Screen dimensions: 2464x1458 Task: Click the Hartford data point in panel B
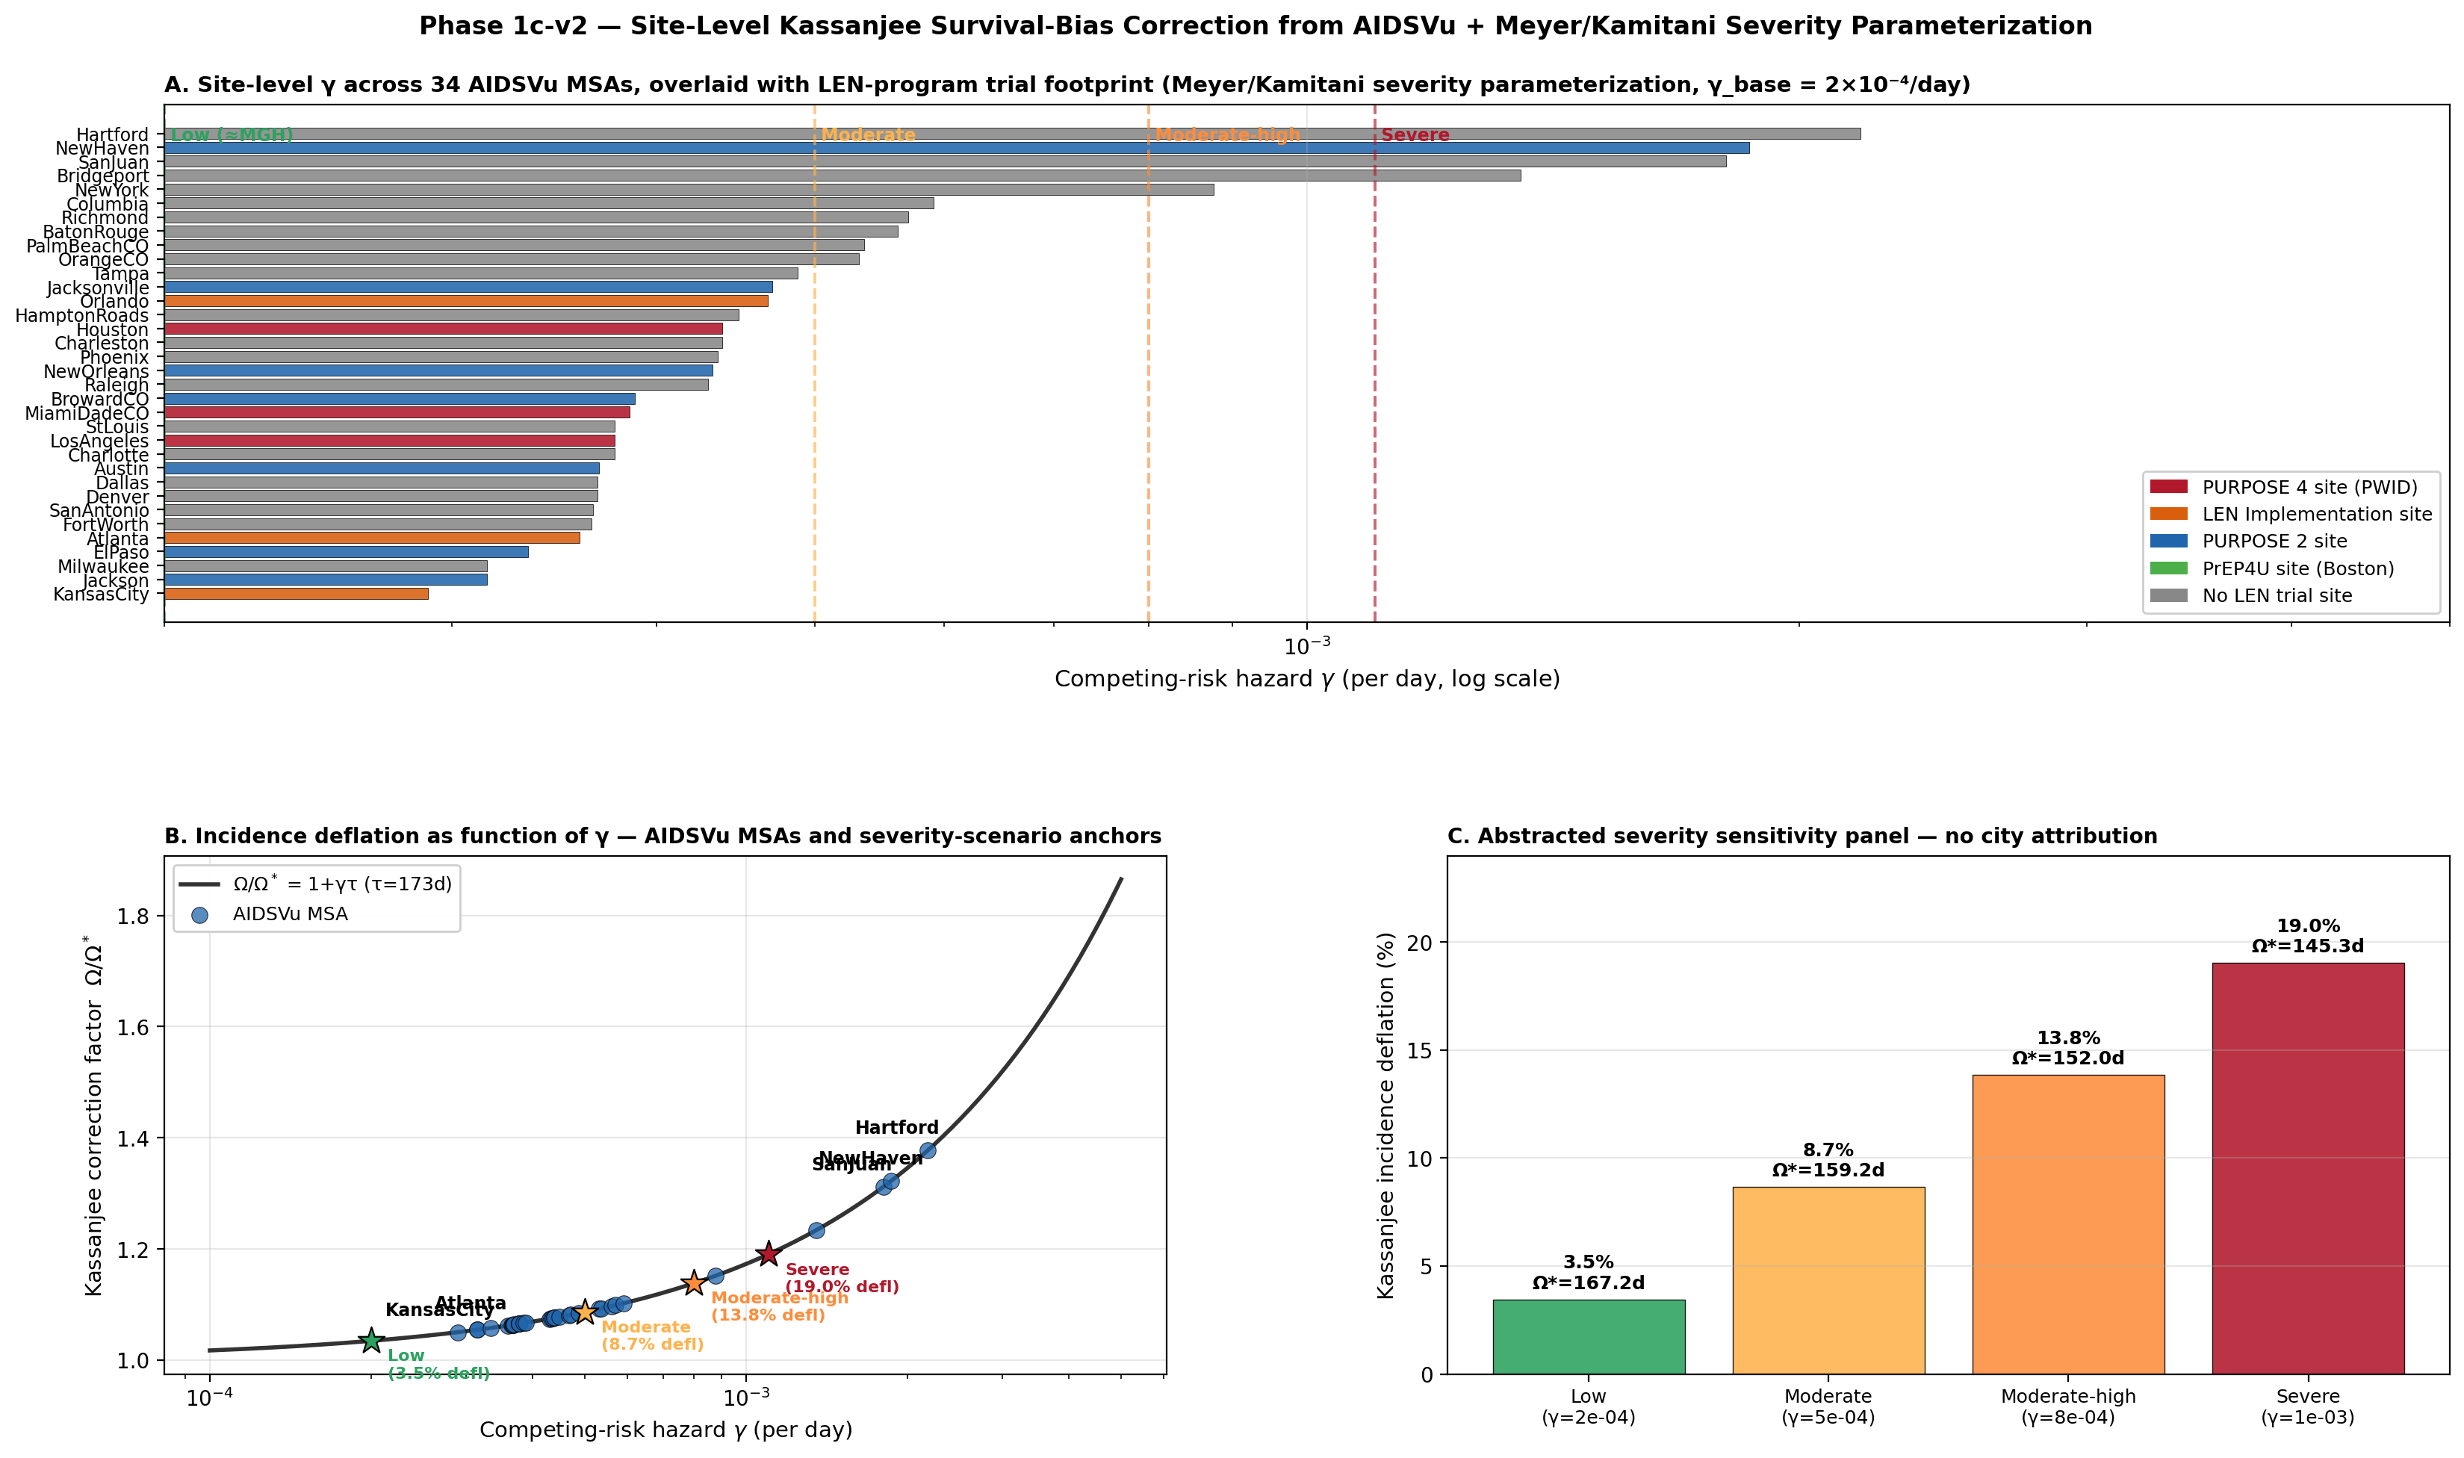click(x=928, y=1150)
